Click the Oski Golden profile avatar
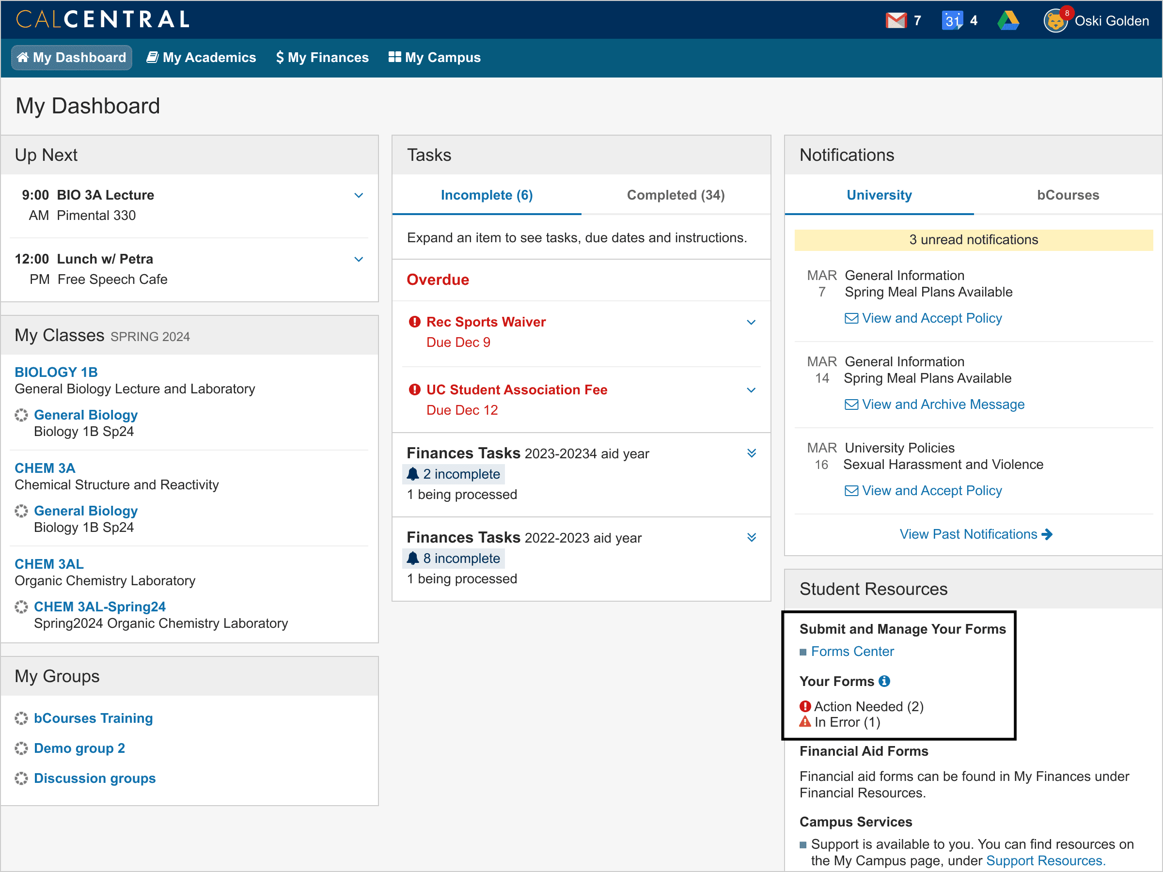Image resolution: width=1163 pixels, height=872 pixels. click(1055, 21)
